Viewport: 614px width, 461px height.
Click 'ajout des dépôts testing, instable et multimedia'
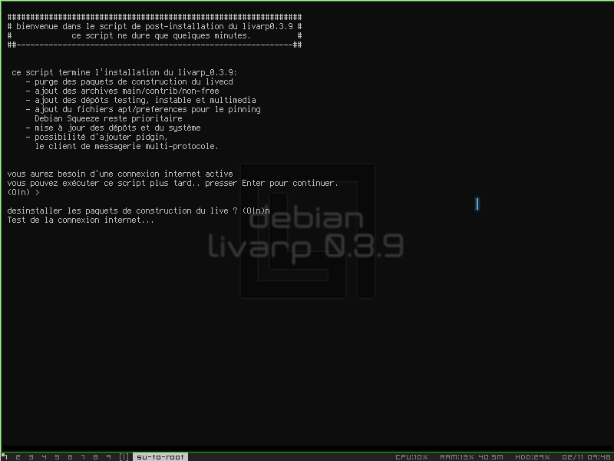pyautogui.click(x=145, y=100)
